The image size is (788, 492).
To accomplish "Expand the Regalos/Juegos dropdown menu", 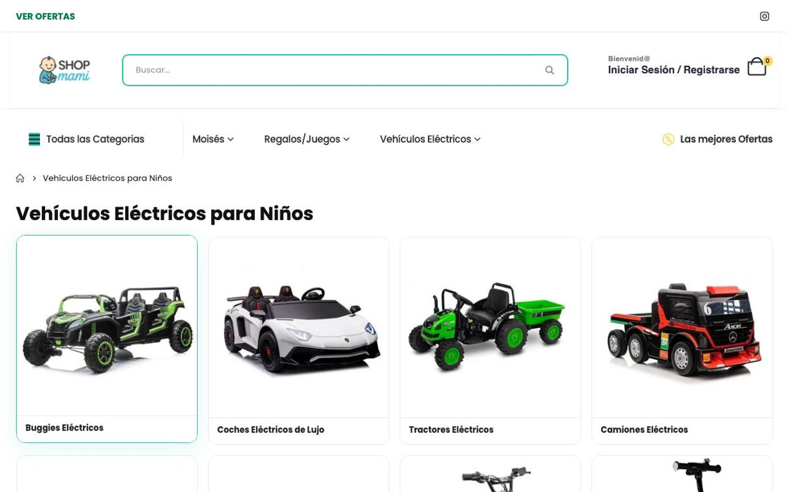I will pos(307,140).
